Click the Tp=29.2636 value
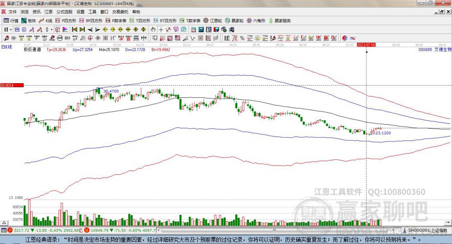 tap(56, 49)
